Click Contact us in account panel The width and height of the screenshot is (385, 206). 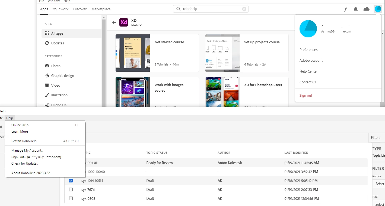click(x=308, y=82)
